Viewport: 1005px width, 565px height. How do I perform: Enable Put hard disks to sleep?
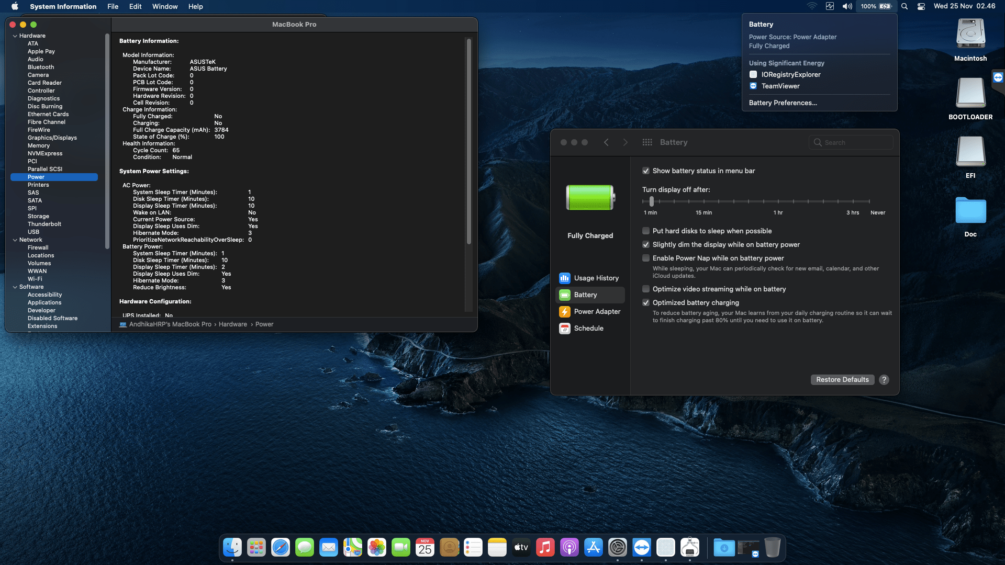[646, 231]
